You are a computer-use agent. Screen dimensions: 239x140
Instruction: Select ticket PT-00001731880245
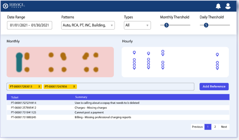click(x=23, y=117)
